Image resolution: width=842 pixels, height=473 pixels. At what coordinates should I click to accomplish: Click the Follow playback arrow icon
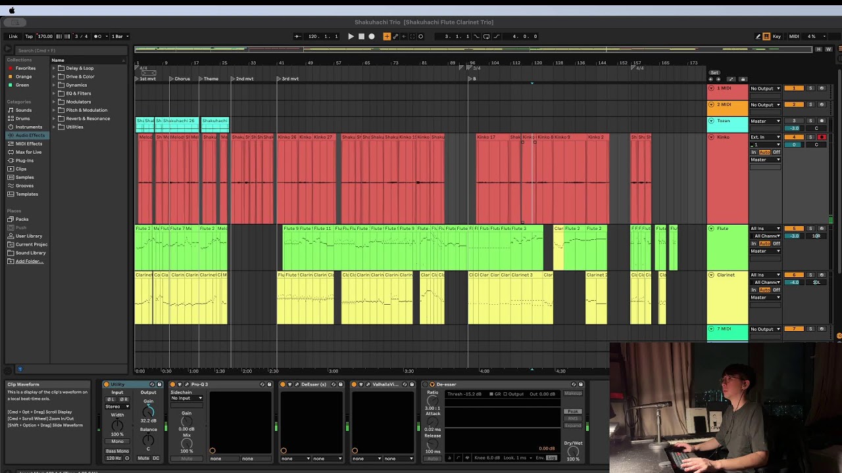coord(298,37)
